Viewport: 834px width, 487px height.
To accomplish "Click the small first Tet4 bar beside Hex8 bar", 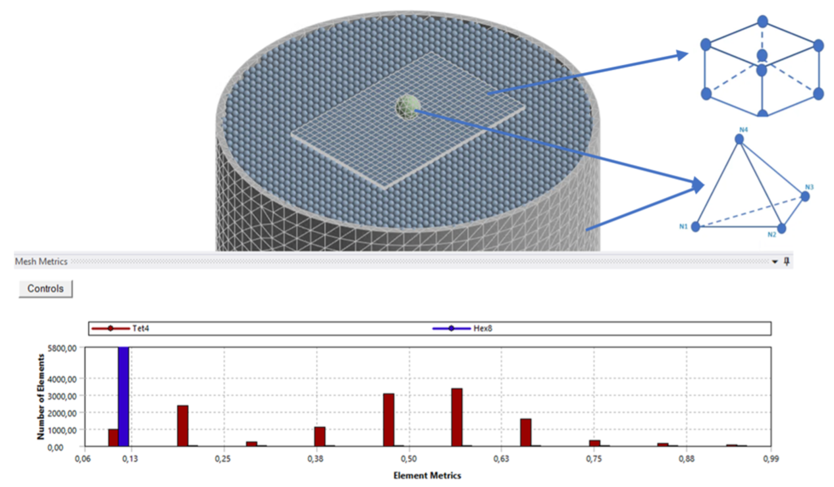I will coord(113,438).
